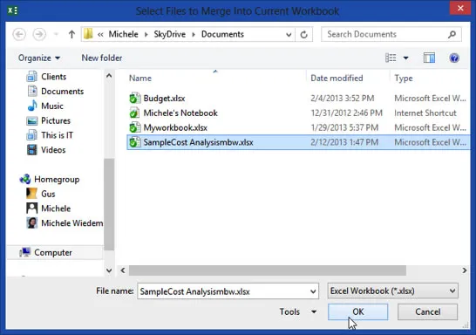This screenshot has width=476, height=335.
Task: Sort files by Name column
Action: pyautogui.click(x=140, y=78)
